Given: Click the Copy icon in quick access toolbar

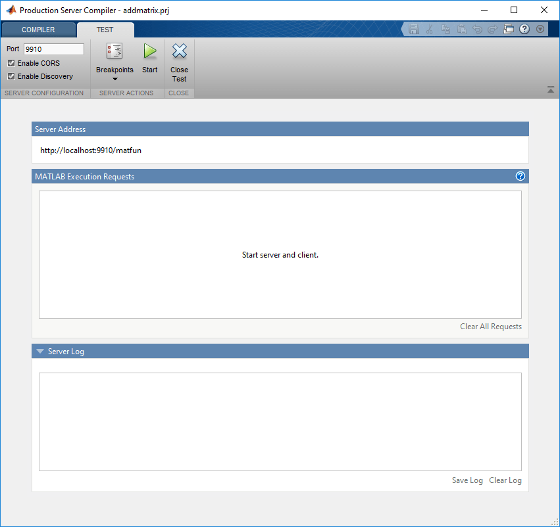Looking at the screenshot, I should [x=445, y=29].
